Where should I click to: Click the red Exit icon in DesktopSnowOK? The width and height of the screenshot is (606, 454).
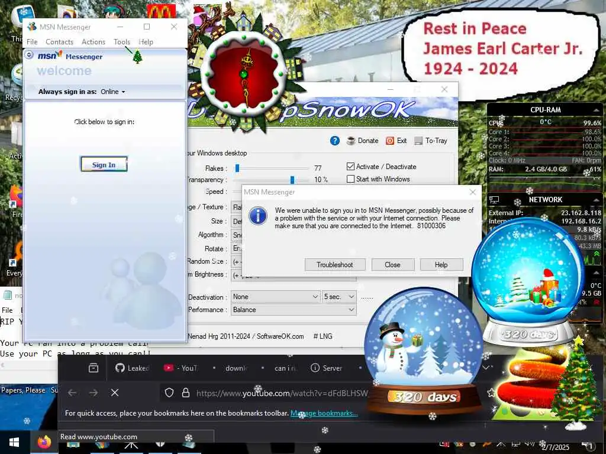click(x=390, y=141)
